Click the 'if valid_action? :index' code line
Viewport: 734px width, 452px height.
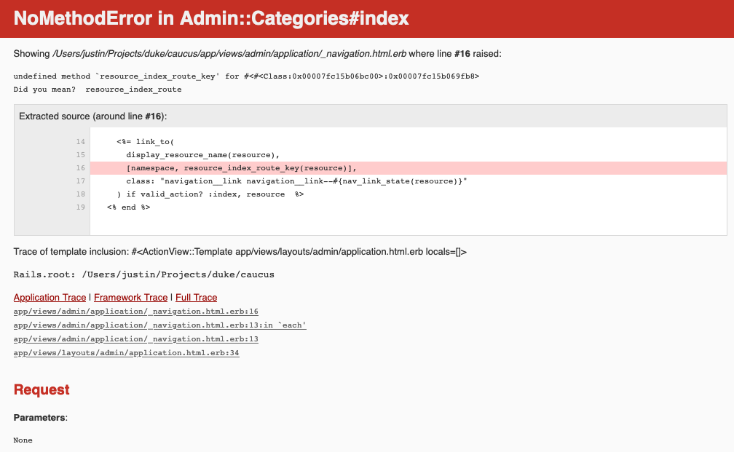pyautogui.click(x=210, y=194)
